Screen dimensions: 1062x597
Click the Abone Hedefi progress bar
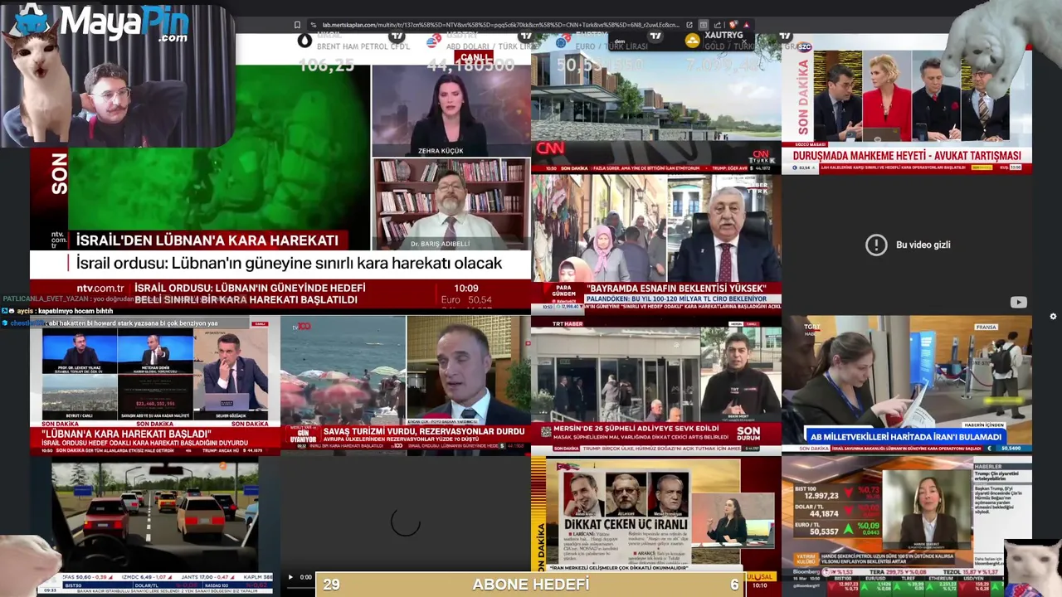[531, 585]
